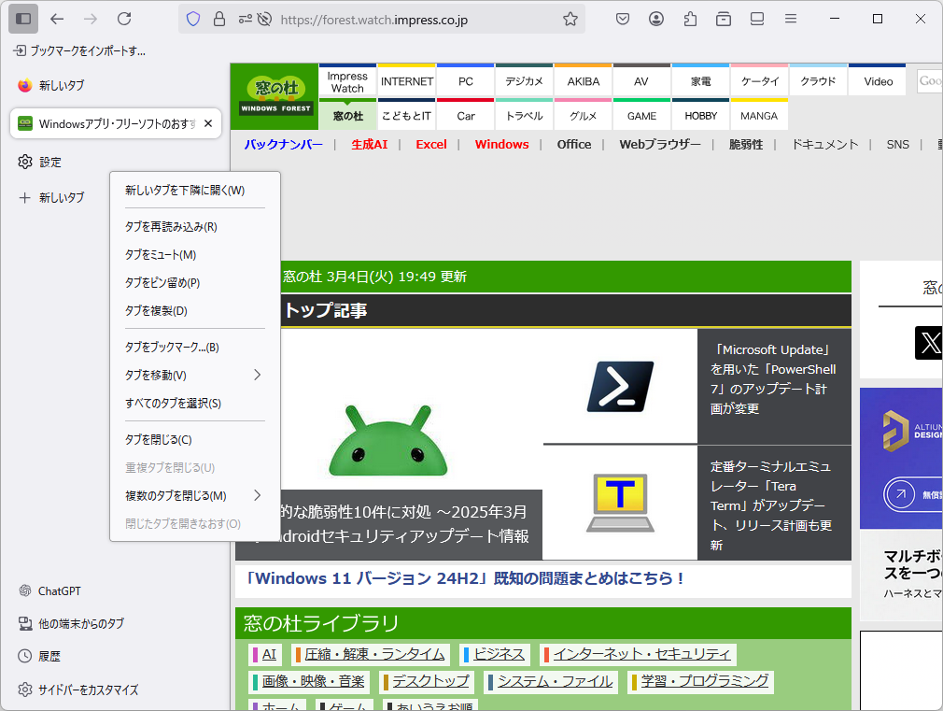The image size is (943, 711).
Task: Follow the Excel link in the navigation
Action: pyautogui.click(x=430, y=145)
